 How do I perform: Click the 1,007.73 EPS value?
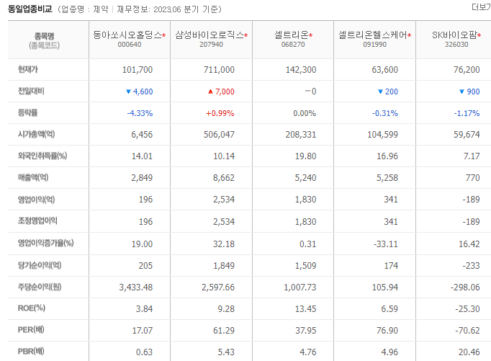point(300,287)
